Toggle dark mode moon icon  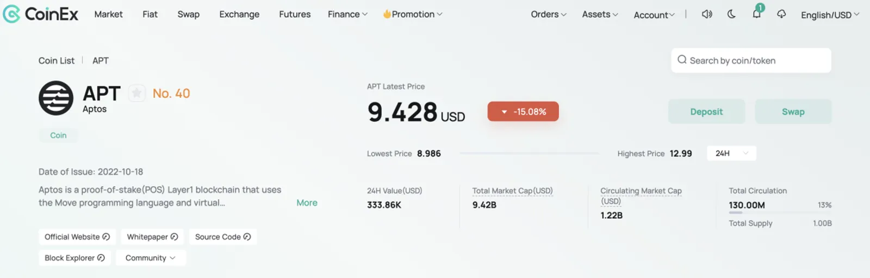click(x=731, y=14)
